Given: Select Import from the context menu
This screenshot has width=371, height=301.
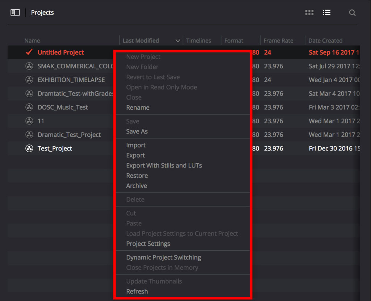Looking at the screenshot, I should pyautogui.click(x=136, y=145).
